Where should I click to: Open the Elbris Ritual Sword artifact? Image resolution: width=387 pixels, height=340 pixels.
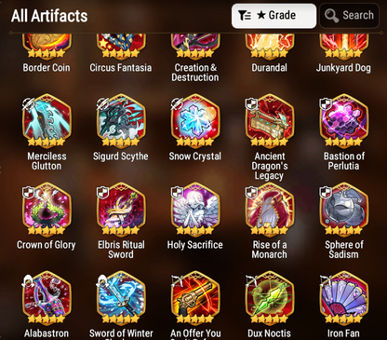tap(121, 210)
